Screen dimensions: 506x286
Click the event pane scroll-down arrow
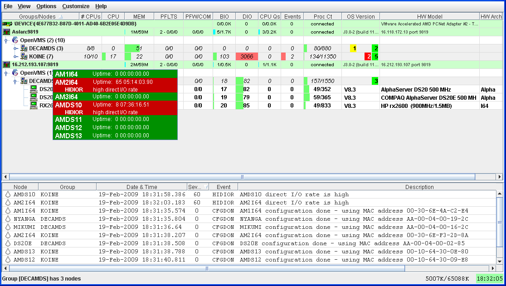pos(500,261)
